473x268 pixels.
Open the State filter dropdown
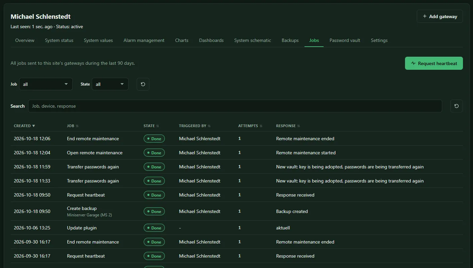[x=110, y=84]
